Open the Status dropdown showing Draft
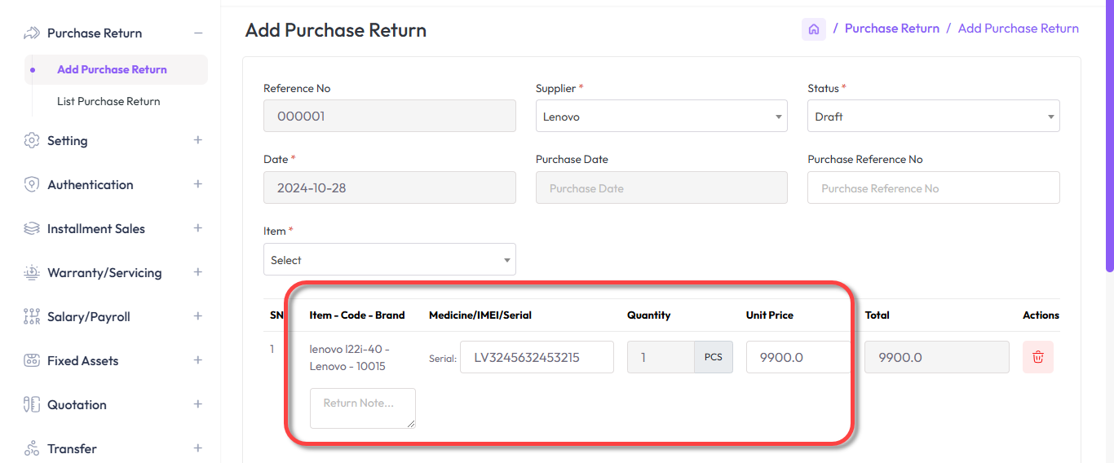1114x463 pixels. pyautogui.click(x=933, y=117)
